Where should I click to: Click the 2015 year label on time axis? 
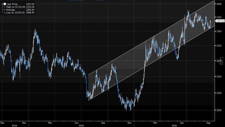pos(81,125)
